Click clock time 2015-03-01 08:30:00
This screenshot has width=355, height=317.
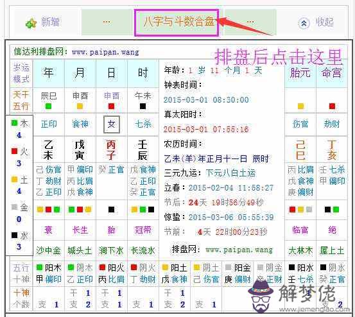[x=206, y=99]
